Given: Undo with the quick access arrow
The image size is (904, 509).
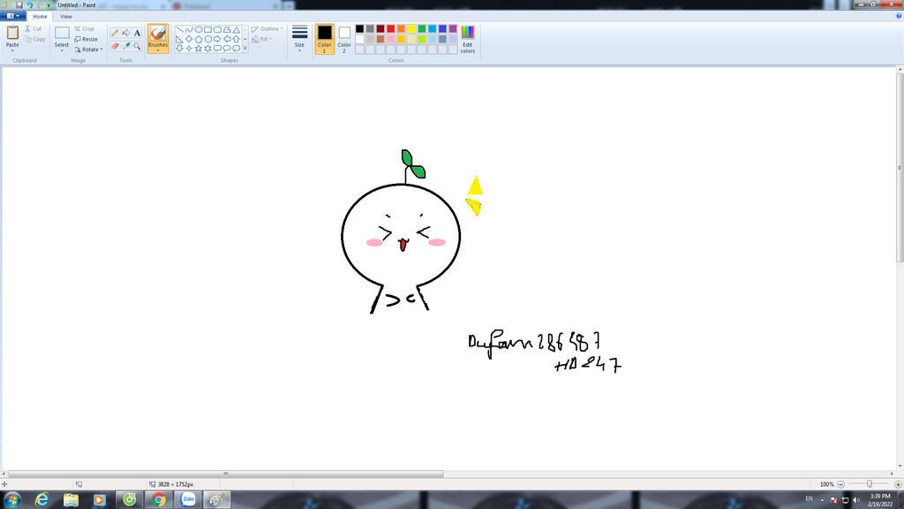Looking at the screenshot, I should click(x=29, y=4).
